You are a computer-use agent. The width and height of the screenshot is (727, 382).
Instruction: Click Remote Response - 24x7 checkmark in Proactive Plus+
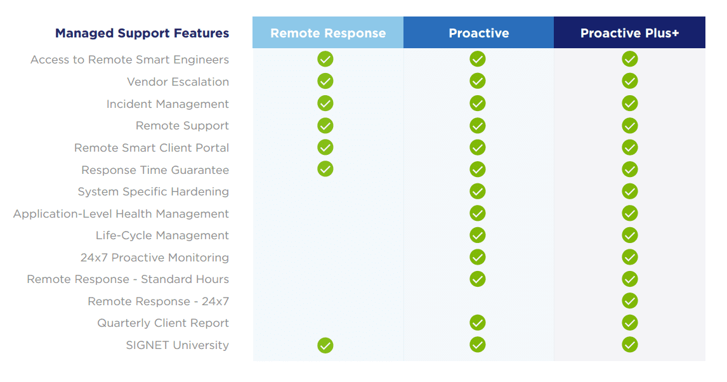(630, 301)
